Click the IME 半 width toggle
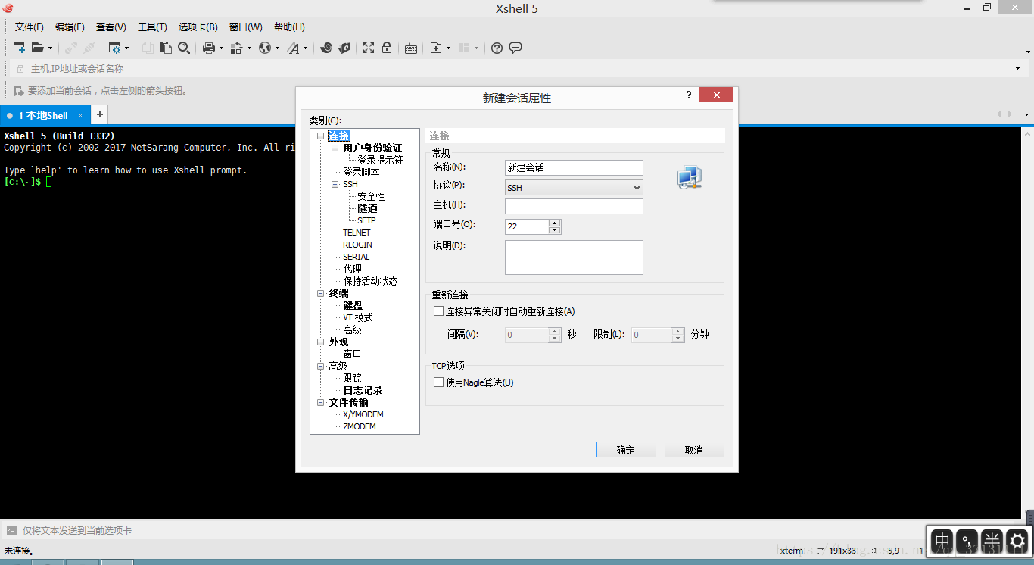 (x=992, y=541)
